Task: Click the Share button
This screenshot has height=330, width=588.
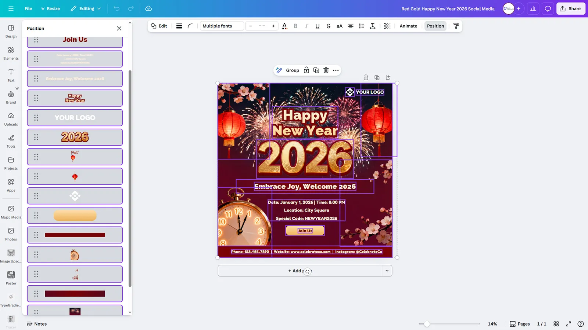Action: pos(570,9)
